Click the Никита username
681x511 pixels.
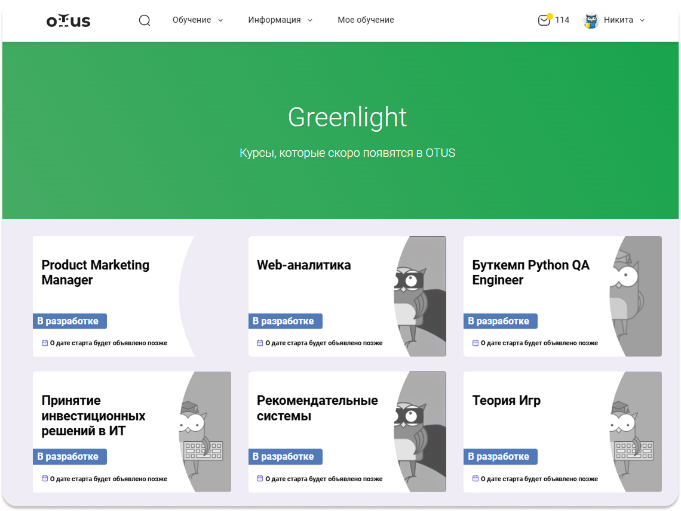tap(618, 20)
